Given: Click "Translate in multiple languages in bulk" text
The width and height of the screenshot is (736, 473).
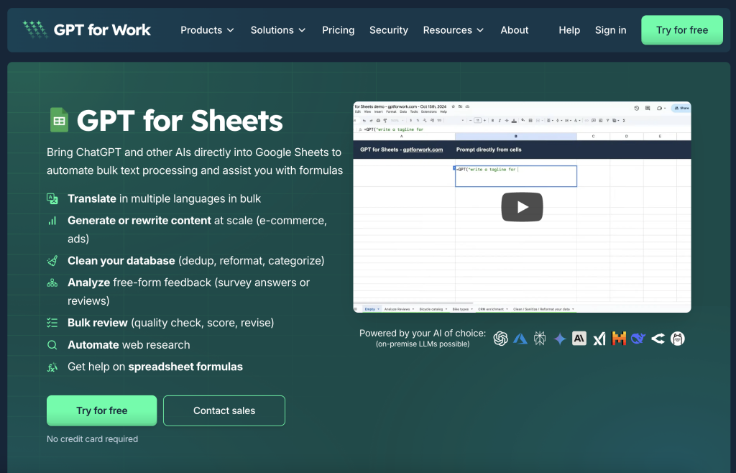Looking at the screenshot, I should coord(165,198).
